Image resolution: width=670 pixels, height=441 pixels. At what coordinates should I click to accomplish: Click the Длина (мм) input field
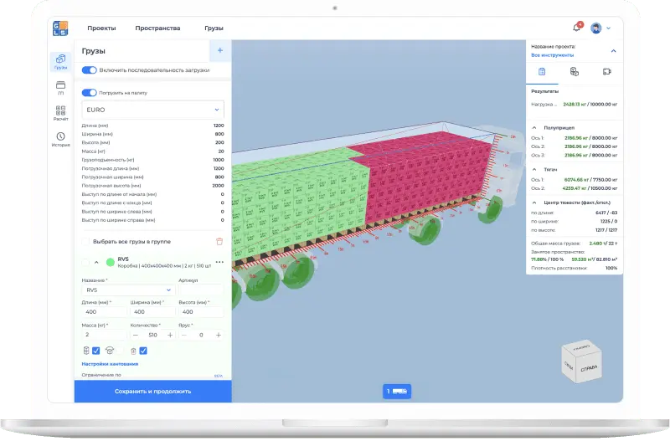(x=102, y=311)
